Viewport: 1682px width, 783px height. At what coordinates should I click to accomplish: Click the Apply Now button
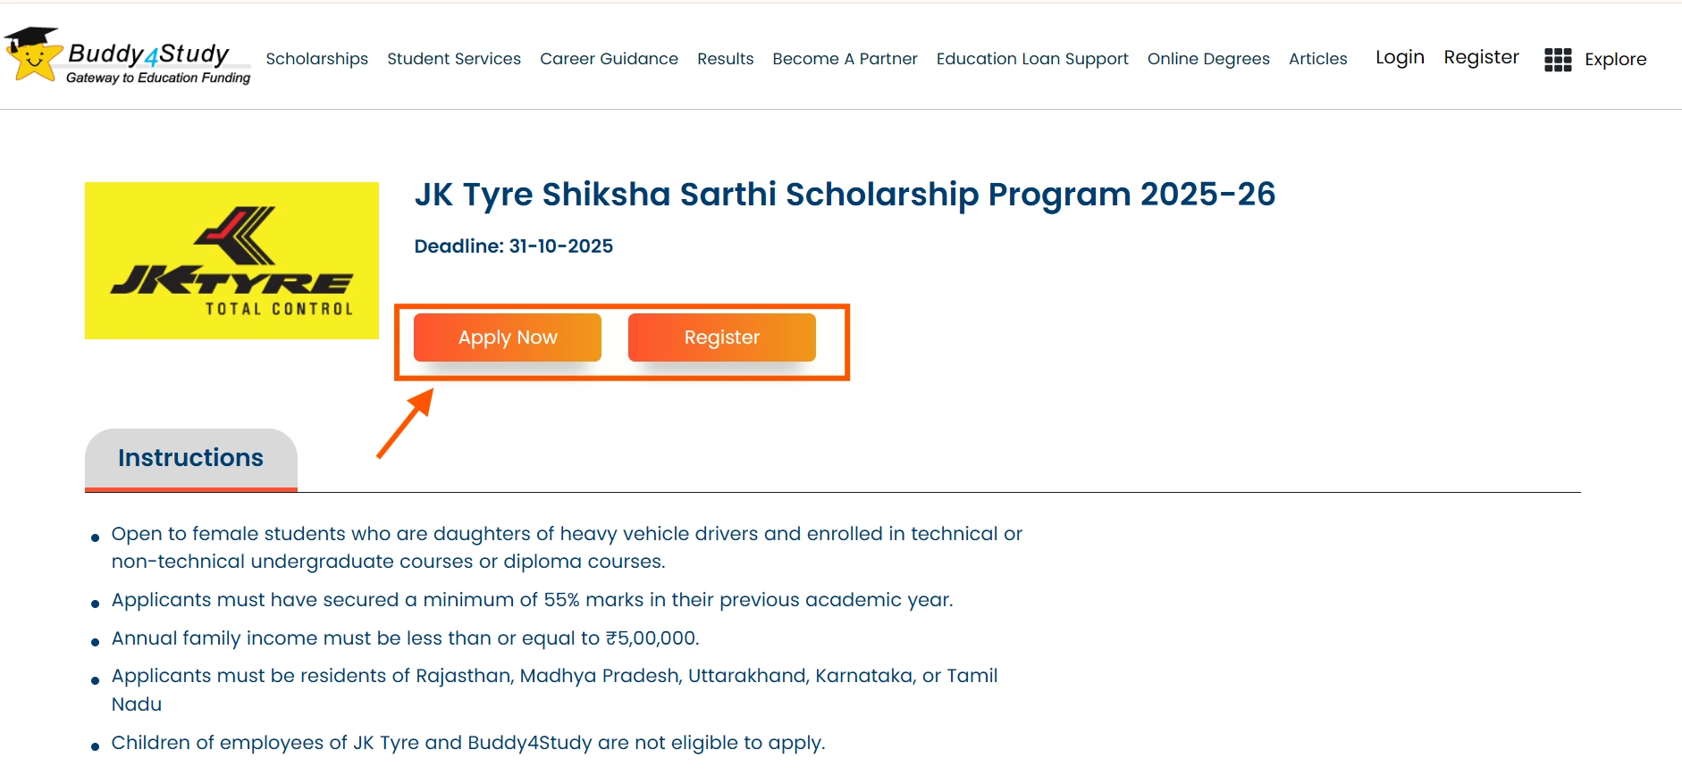507,337
